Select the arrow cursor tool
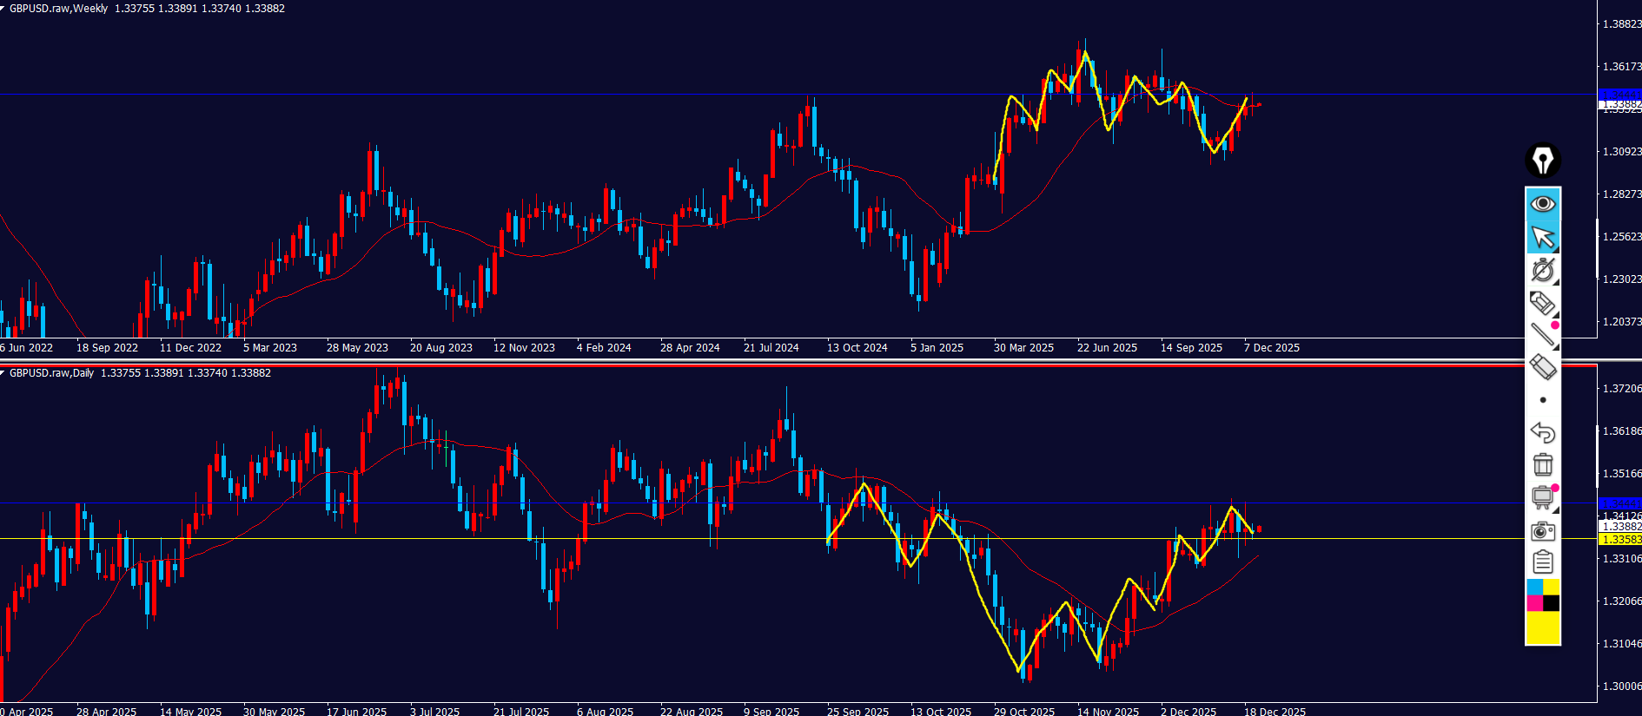 [1543, 237]
